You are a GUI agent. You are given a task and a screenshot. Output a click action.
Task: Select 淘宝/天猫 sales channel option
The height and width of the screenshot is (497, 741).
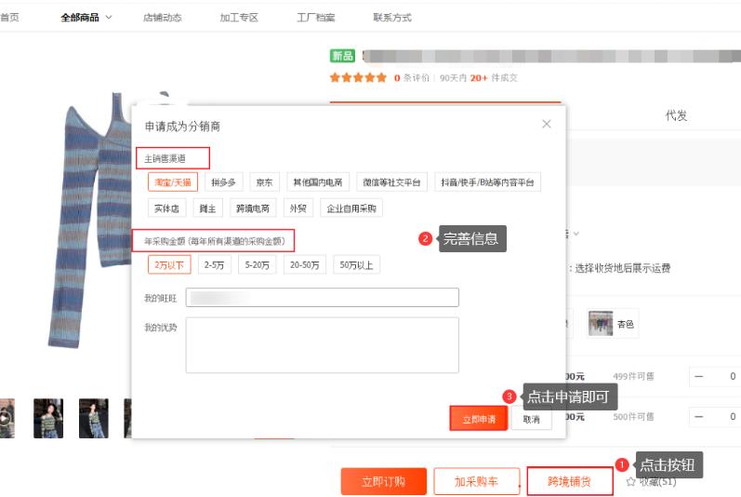pos(173,182)
